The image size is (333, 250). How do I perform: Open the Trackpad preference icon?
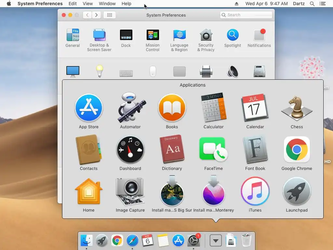(x=180, y=71)
